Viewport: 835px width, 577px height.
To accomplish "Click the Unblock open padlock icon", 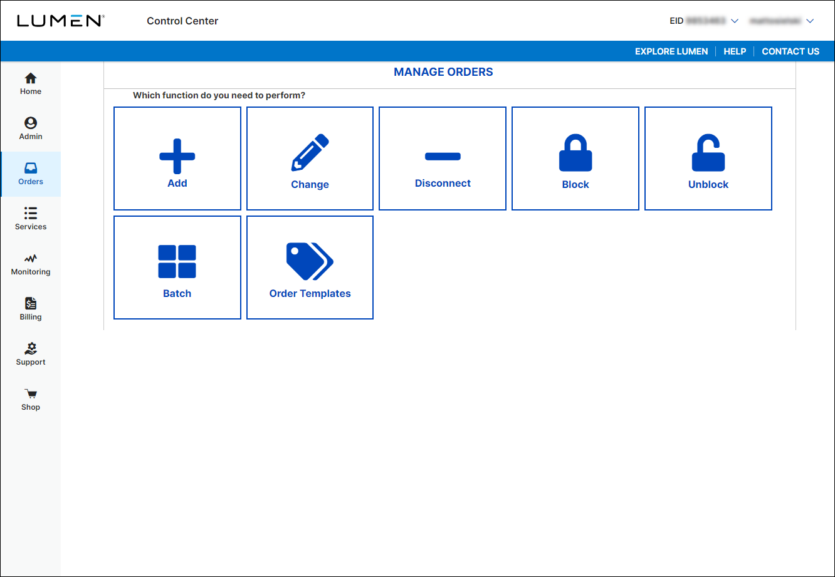I will pyautogui.click(x=708, y=152).
